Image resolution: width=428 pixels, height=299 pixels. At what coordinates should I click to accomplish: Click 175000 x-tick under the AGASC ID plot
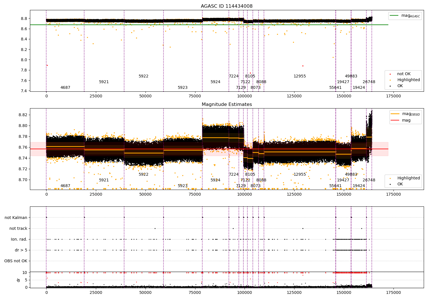coord(393,96)
